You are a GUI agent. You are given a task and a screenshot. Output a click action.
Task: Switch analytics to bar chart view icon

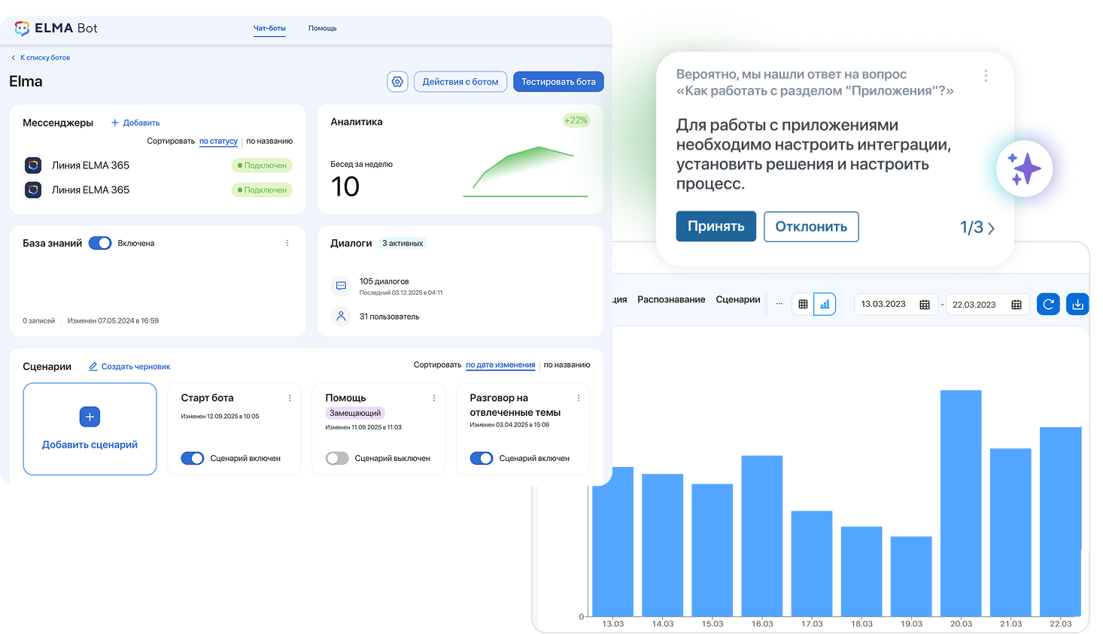click(x=825, y=305)
